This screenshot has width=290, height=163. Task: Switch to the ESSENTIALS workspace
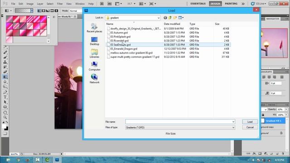click(x=198, y=4)
